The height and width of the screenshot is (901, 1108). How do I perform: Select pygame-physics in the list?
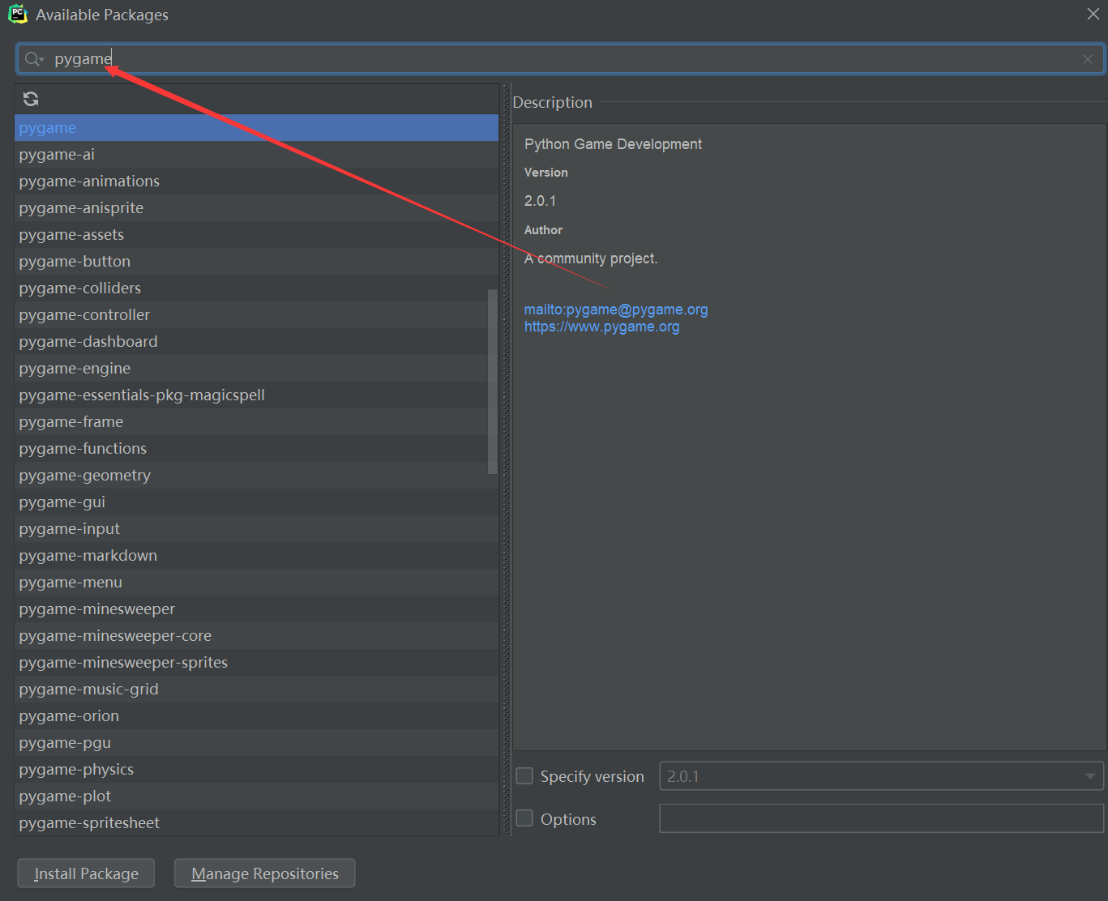click(x=256, y=769)
